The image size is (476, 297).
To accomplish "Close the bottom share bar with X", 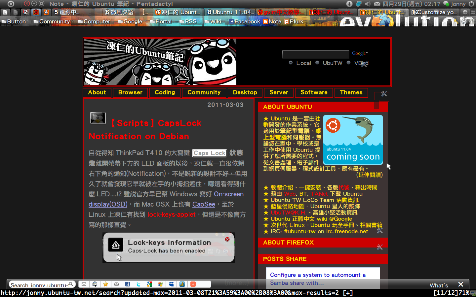I will click(x=461, y=284).
